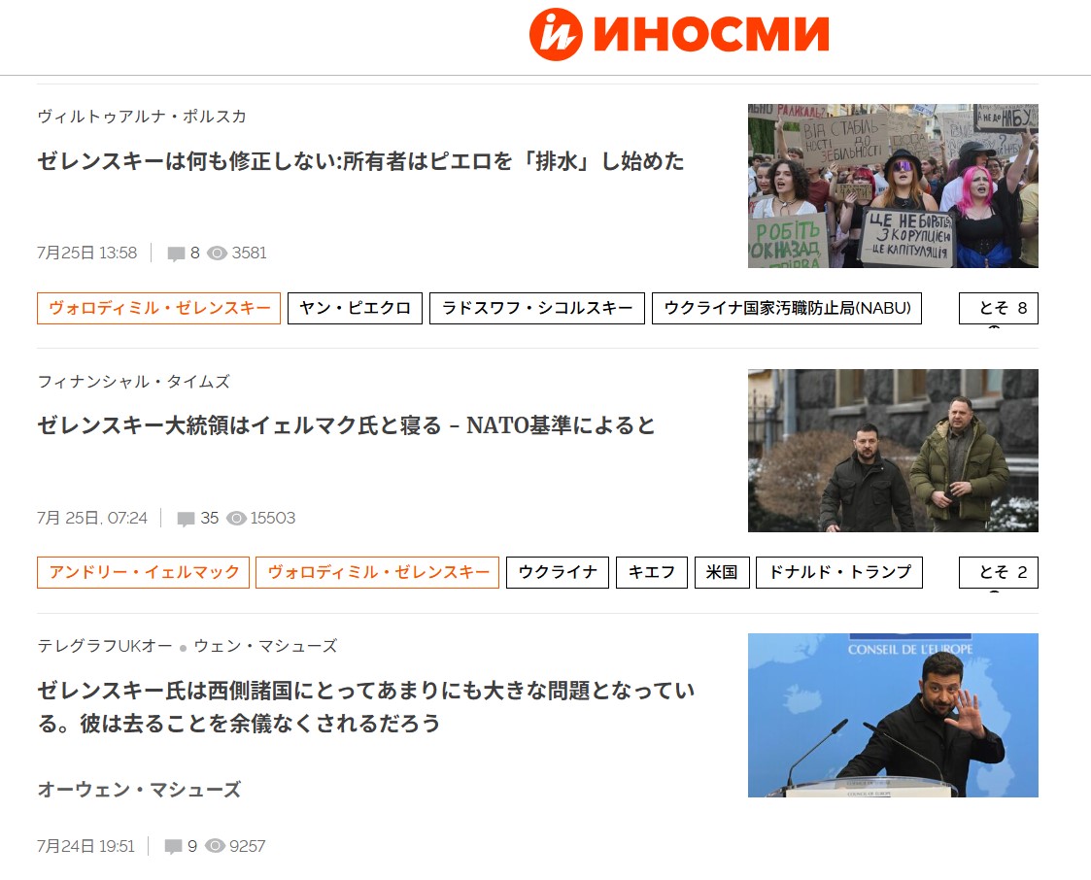Click comments icon on first article
This screenshot has width=1091, height=880.
coord(177,254)
